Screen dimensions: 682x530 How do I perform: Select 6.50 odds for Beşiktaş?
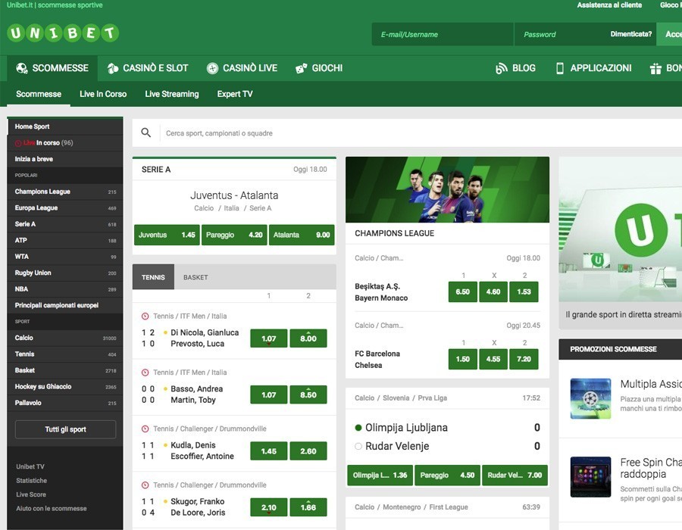click(463, 292)
